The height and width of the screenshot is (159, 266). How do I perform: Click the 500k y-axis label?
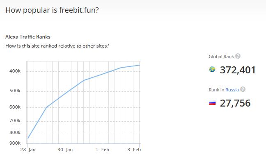pos(15,91)
